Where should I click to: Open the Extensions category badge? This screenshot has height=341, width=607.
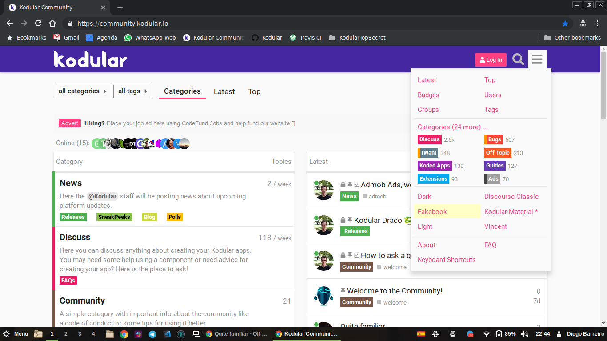click(x=433, y=179)
